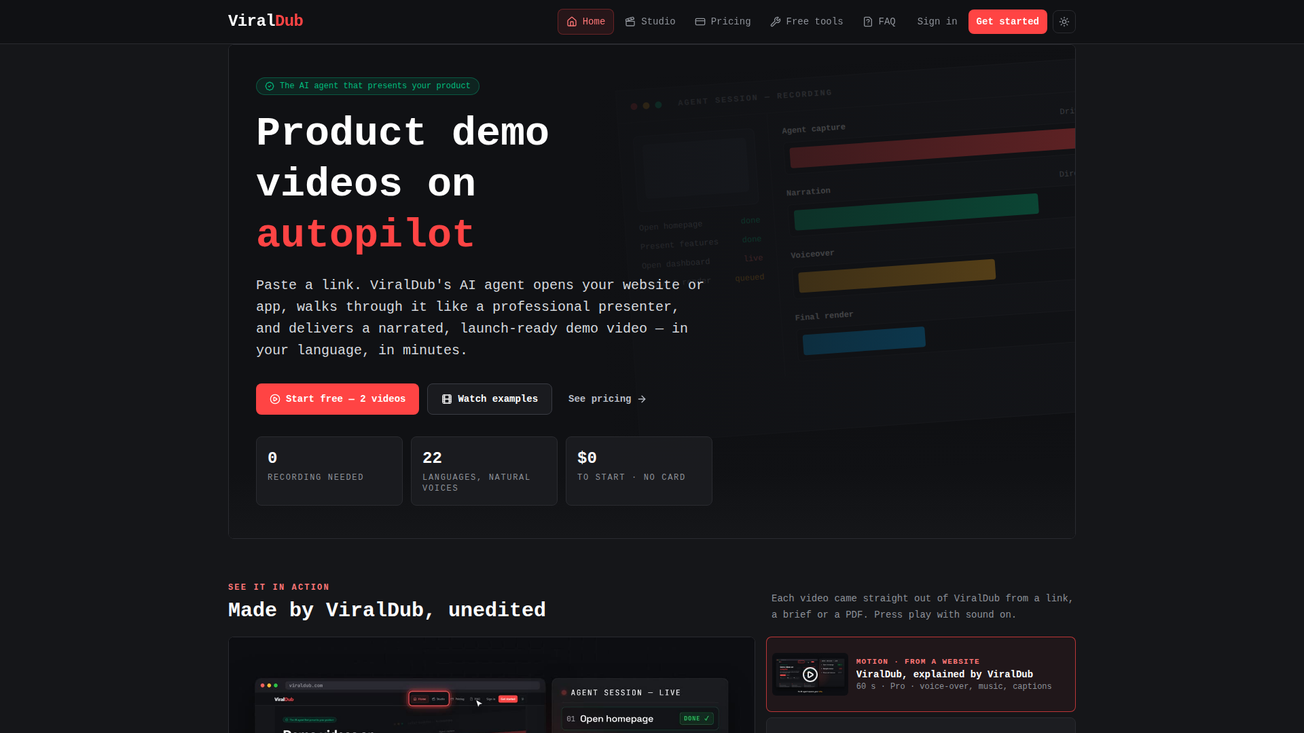
Task: Click the "01 Open homepage" step row
Action: [x=640, y=719]
